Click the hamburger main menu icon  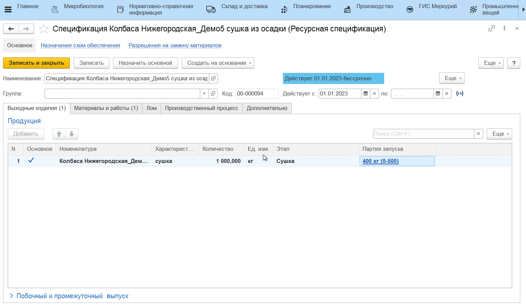[8, 9]
